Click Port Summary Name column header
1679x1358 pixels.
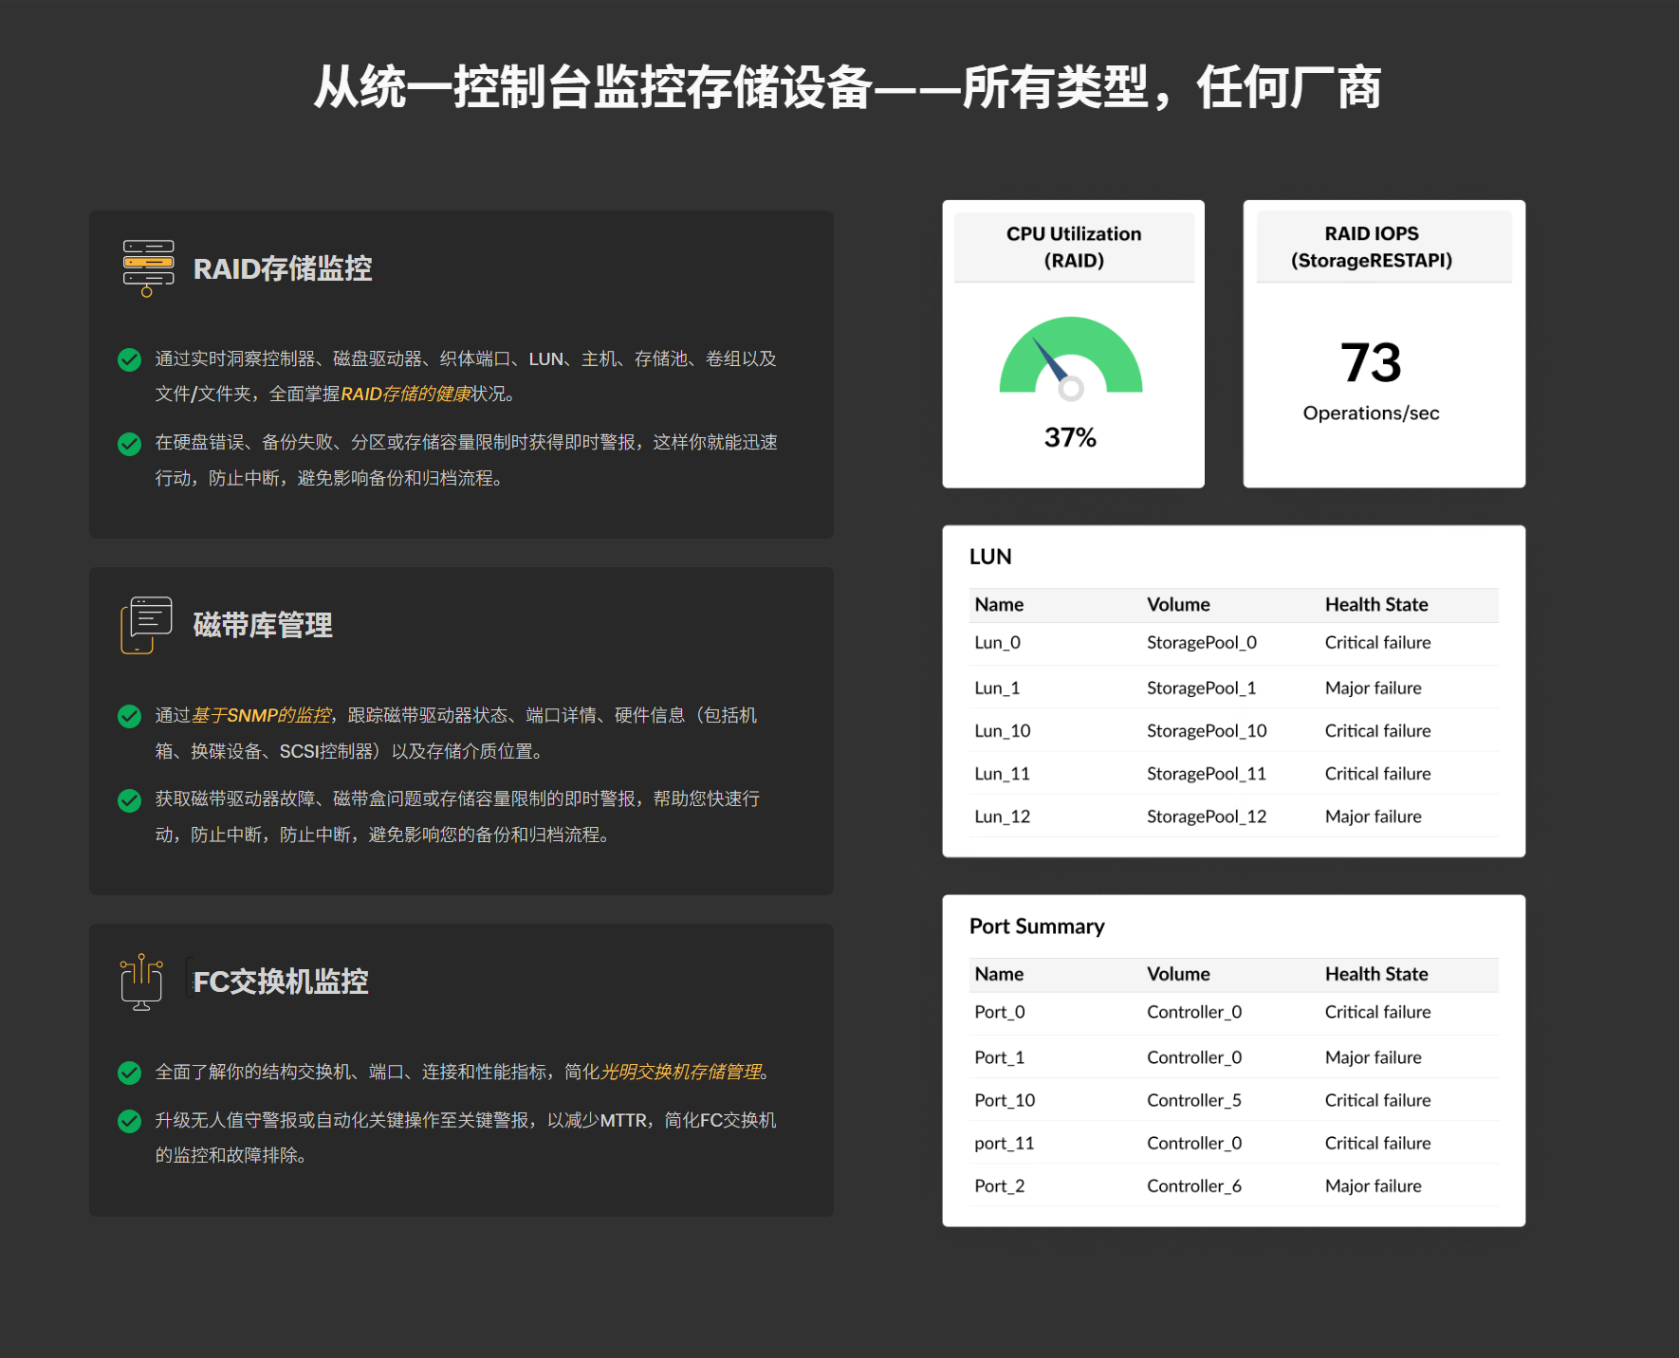999,974
